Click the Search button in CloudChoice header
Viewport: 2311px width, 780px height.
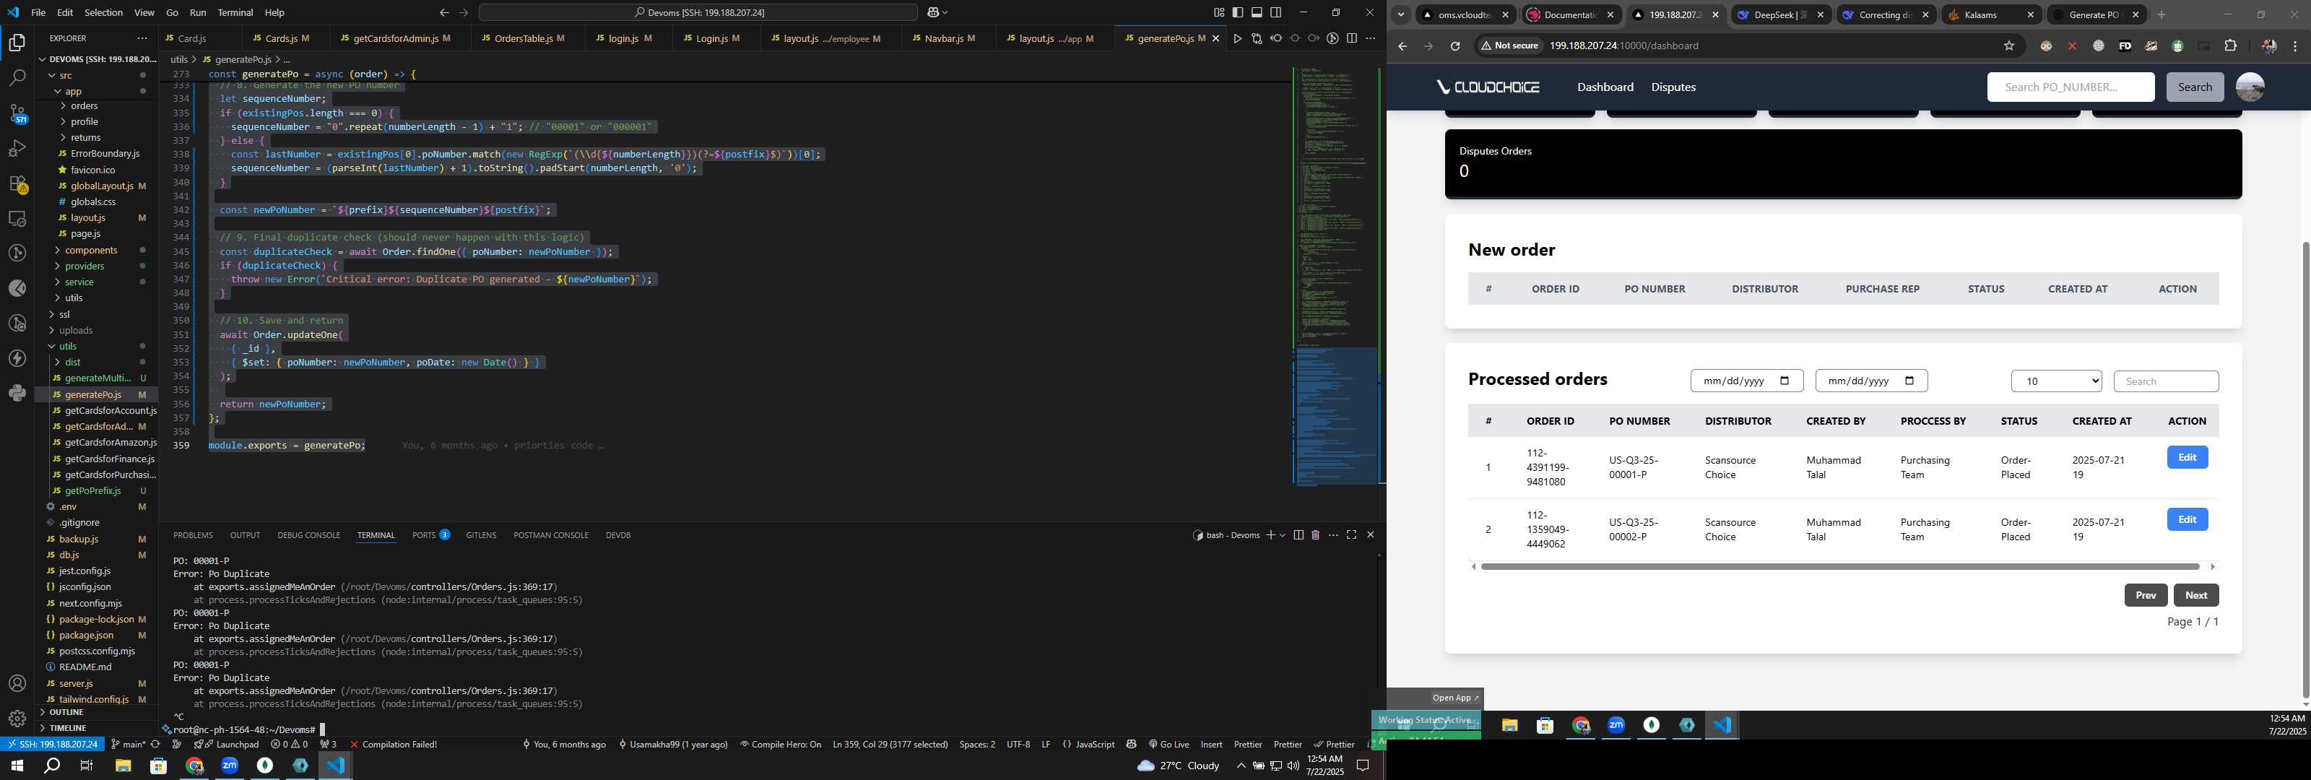point(2195,87)
